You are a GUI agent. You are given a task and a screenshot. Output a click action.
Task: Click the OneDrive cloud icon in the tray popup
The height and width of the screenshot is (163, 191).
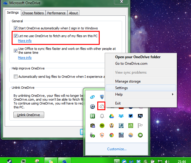(x=102, y=106)
